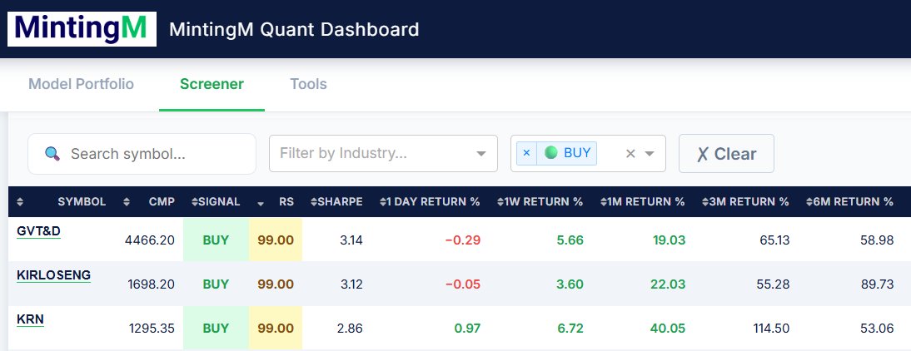This screenshot has width=911, height=351.
Task: Click the Clear button
Action: [726, 154]
